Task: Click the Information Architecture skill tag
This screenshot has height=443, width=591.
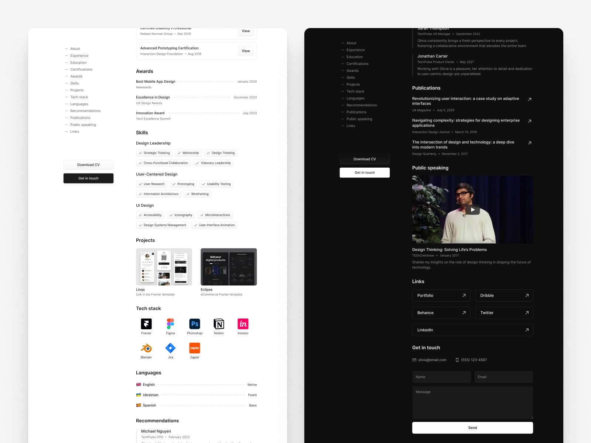Action: [x=158, y=194]
